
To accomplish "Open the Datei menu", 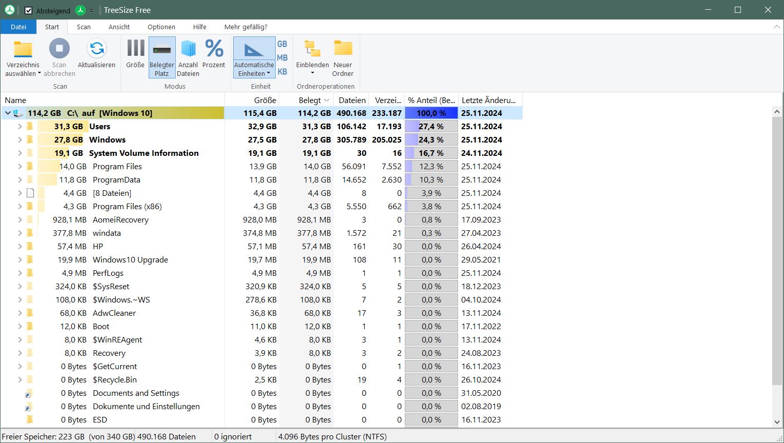I will [18, 27].
